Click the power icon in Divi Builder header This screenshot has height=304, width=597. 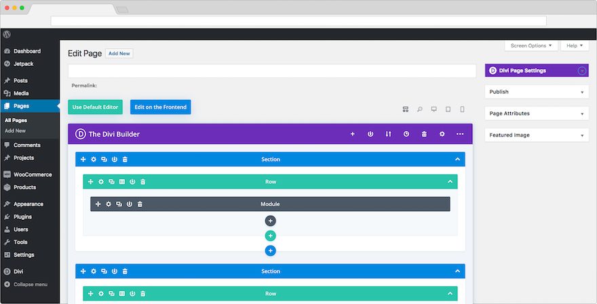click(370, 134)
